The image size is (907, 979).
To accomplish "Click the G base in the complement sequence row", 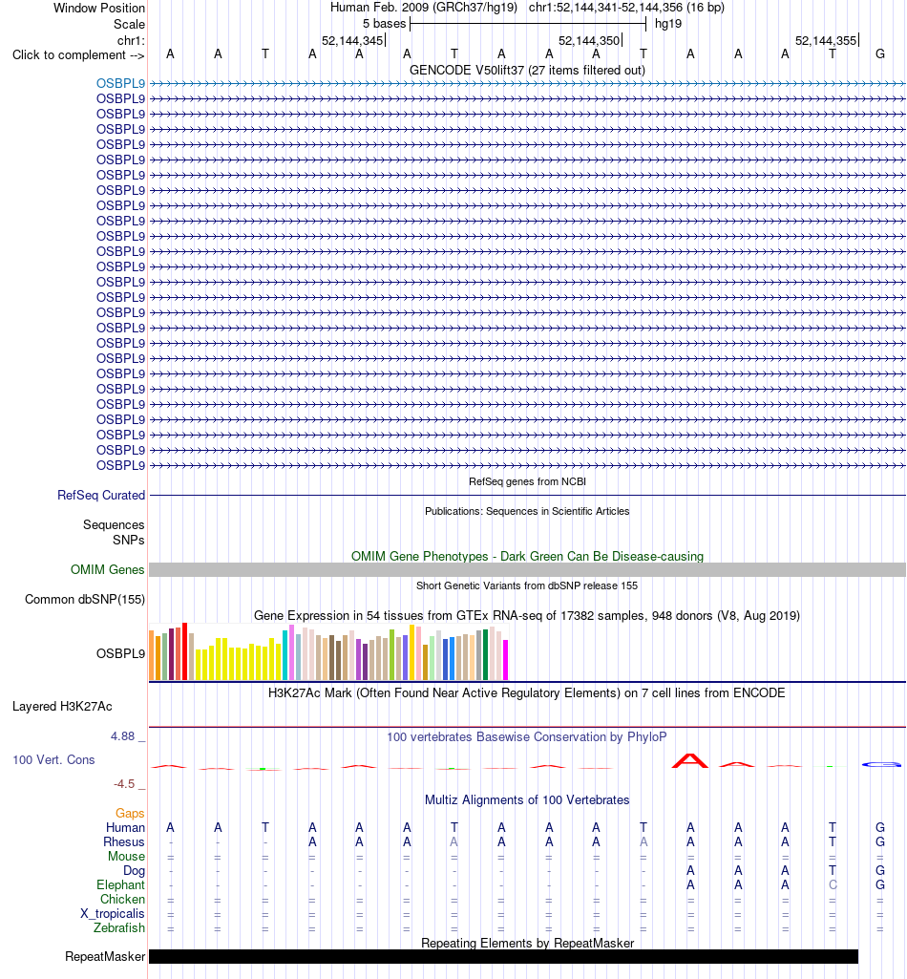I will (879, 54).
